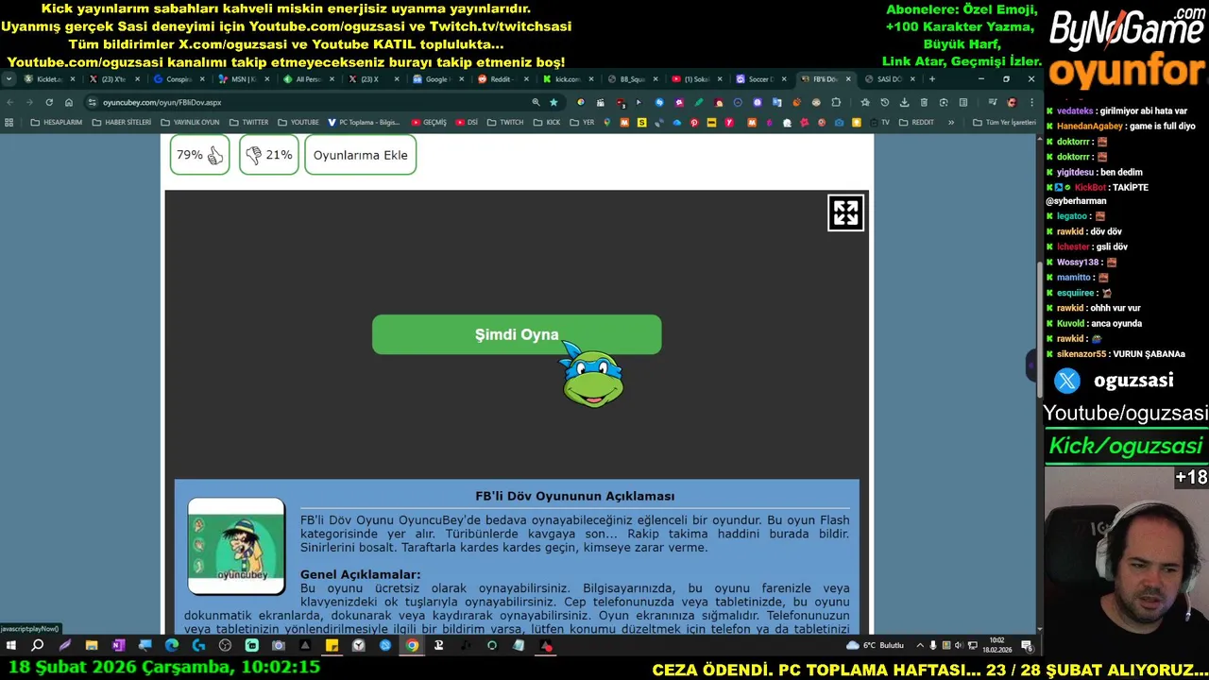Switch to the Soccer tab
The height and width of the screenshot is (680, 1209).
point(760,79)
